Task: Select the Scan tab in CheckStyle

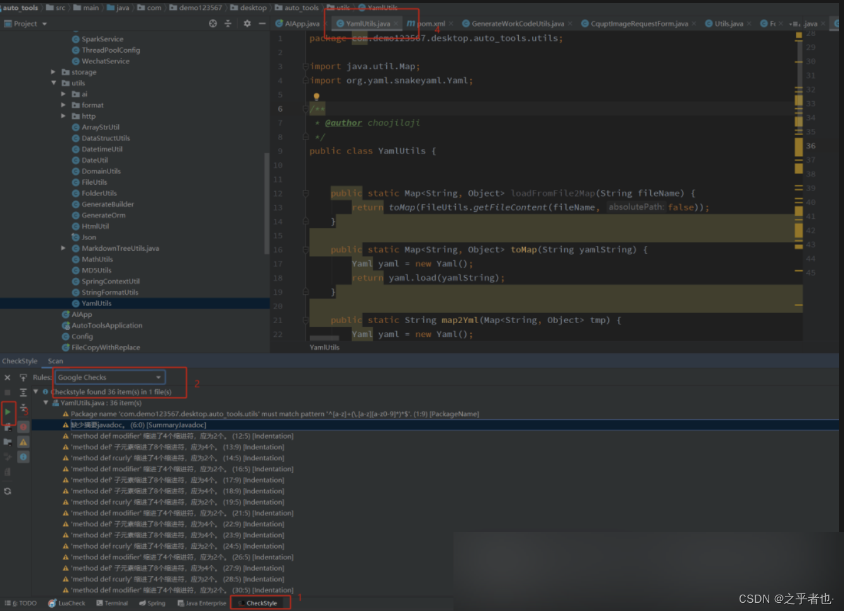Action: pos(55,361)
